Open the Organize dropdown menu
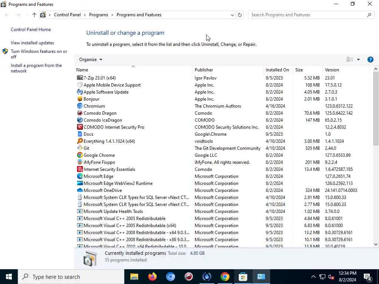Image resolution: width=379 pixels, height=284 pixels. tap(91, 60)
